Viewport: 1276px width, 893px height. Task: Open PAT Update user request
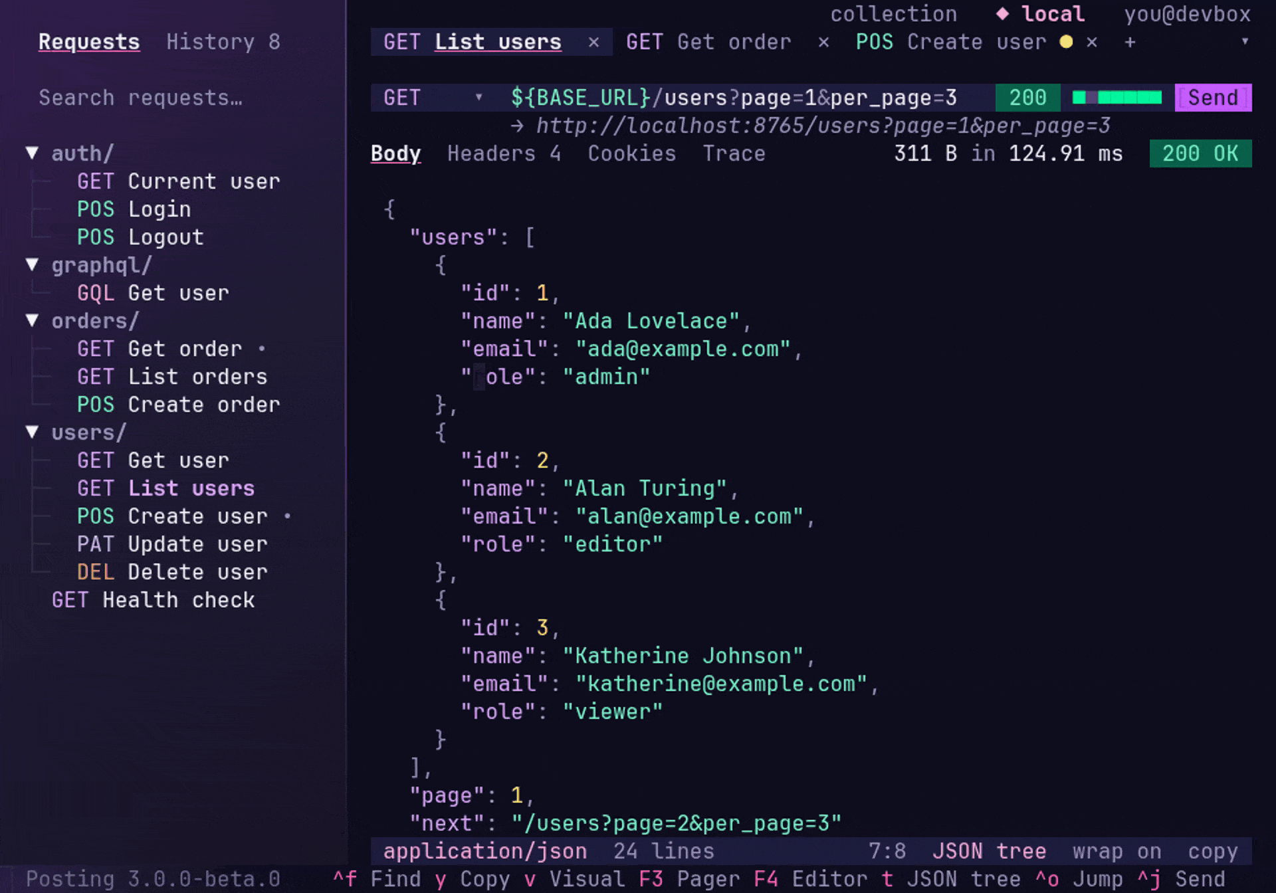(171, 544)
